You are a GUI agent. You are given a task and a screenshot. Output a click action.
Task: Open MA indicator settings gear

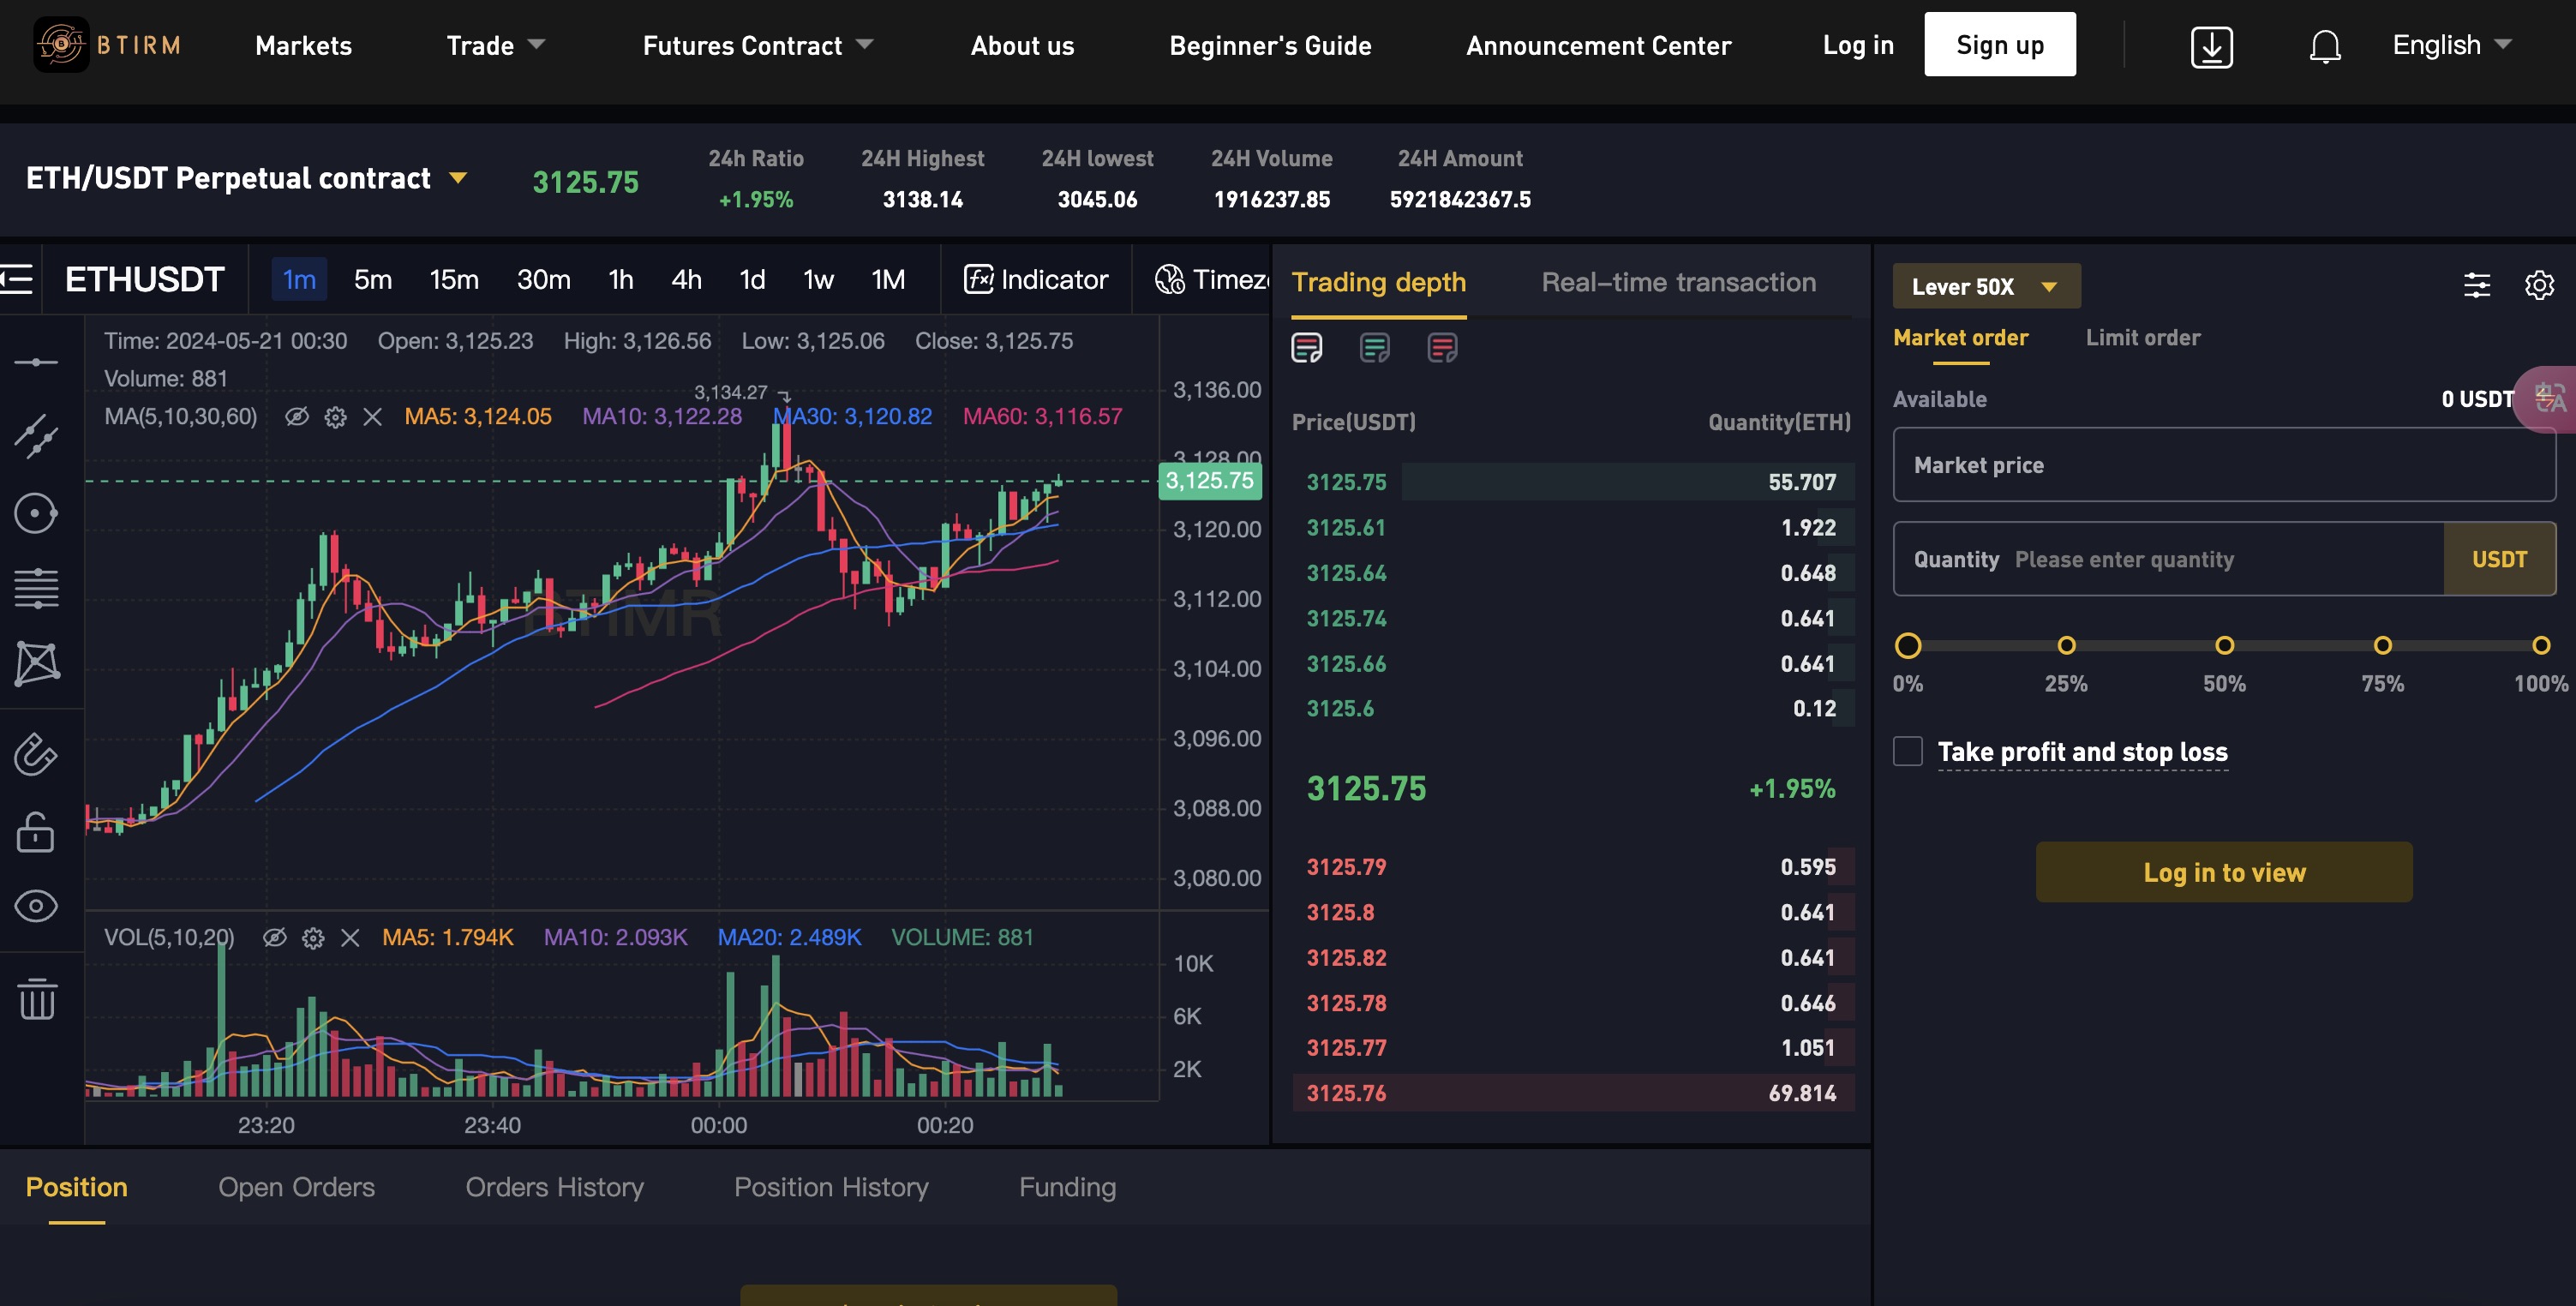tap(335, 417)
